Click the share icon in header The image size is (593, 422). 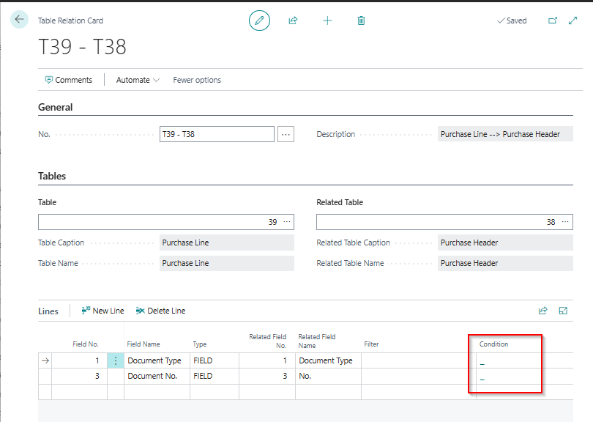293,21
